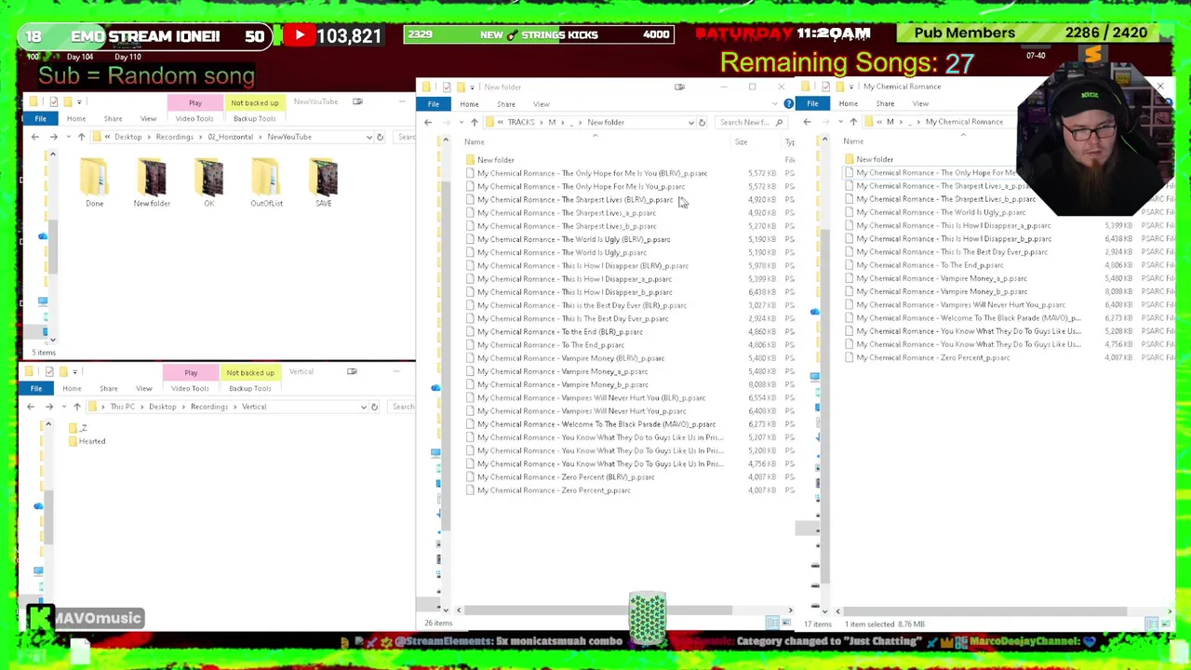
Task: Click TRACKS breadcrumb in New folder address bar
Action: [x=521, y=122]
